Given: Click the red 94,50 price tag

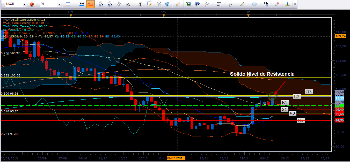Looking at the screenshot, I should click(x=339, y=120).
